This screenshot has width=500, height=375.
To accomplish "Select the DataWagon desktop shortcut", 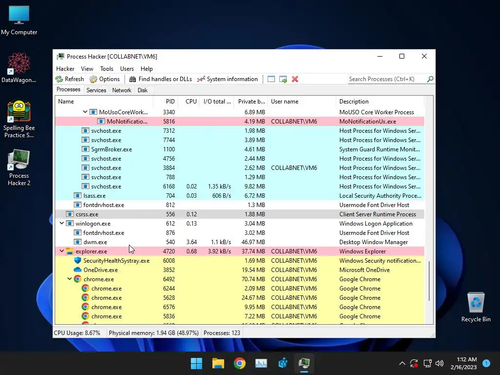I will click(19, 68).
